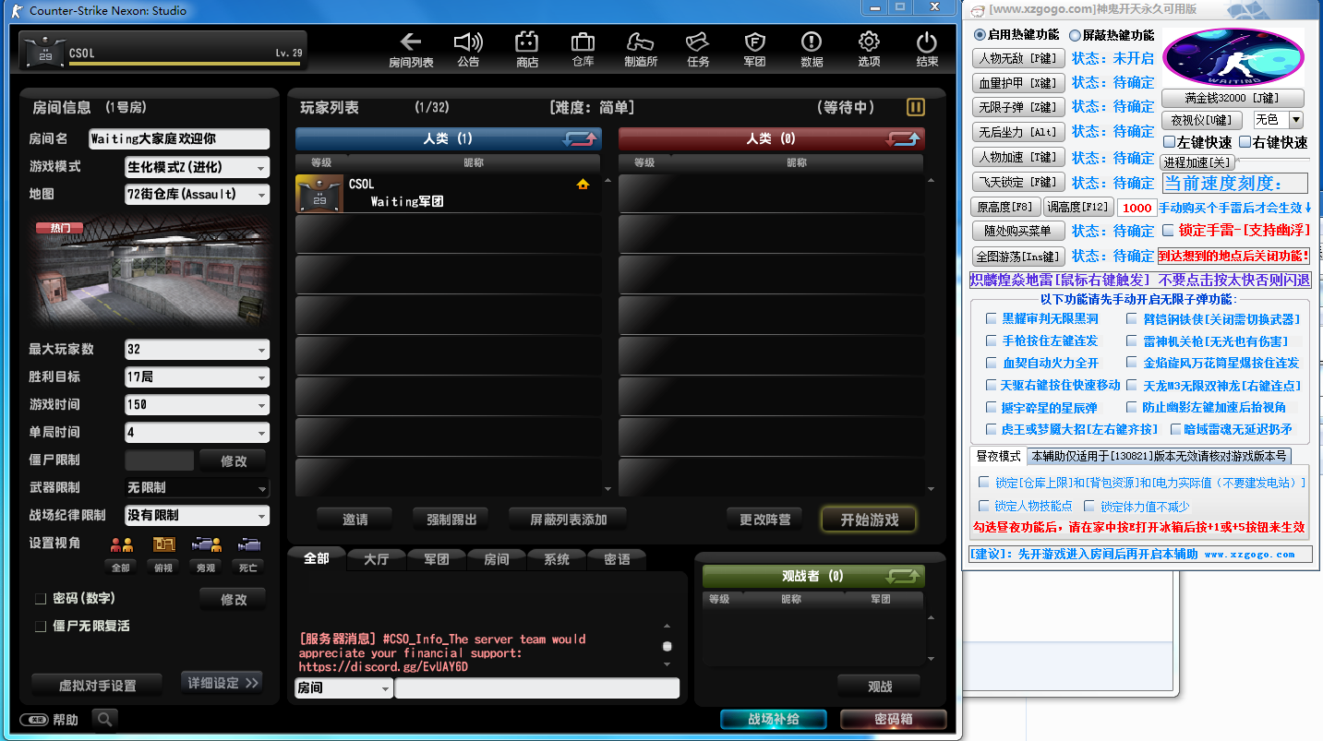
Task: Tick the 锁定手雷 checkbox
Action: coord(1168,230)
